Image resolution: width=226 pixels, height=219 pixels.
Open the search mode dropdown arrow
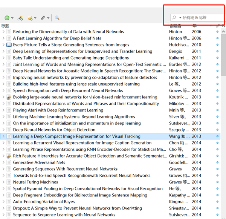(180, 18)
